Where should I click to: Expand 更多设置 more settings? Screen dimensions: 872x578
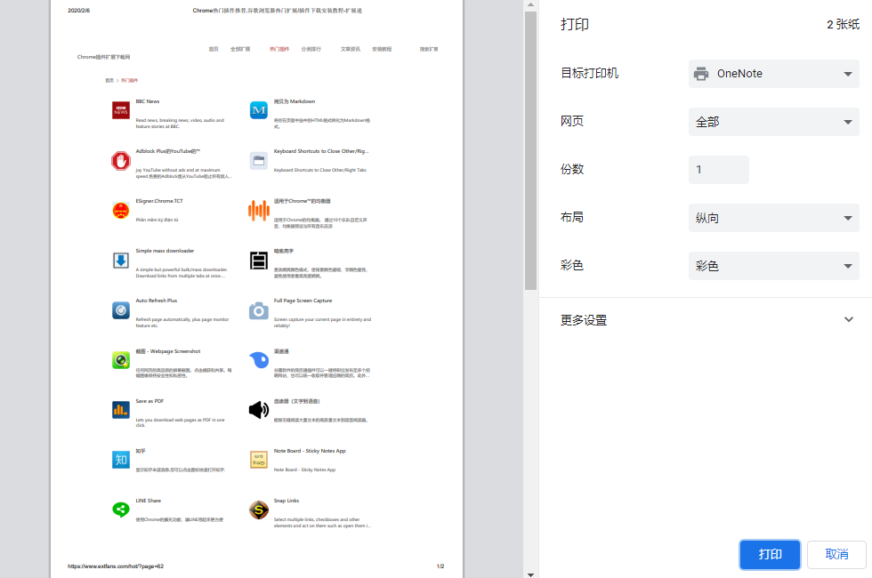[x=706, y=320]
